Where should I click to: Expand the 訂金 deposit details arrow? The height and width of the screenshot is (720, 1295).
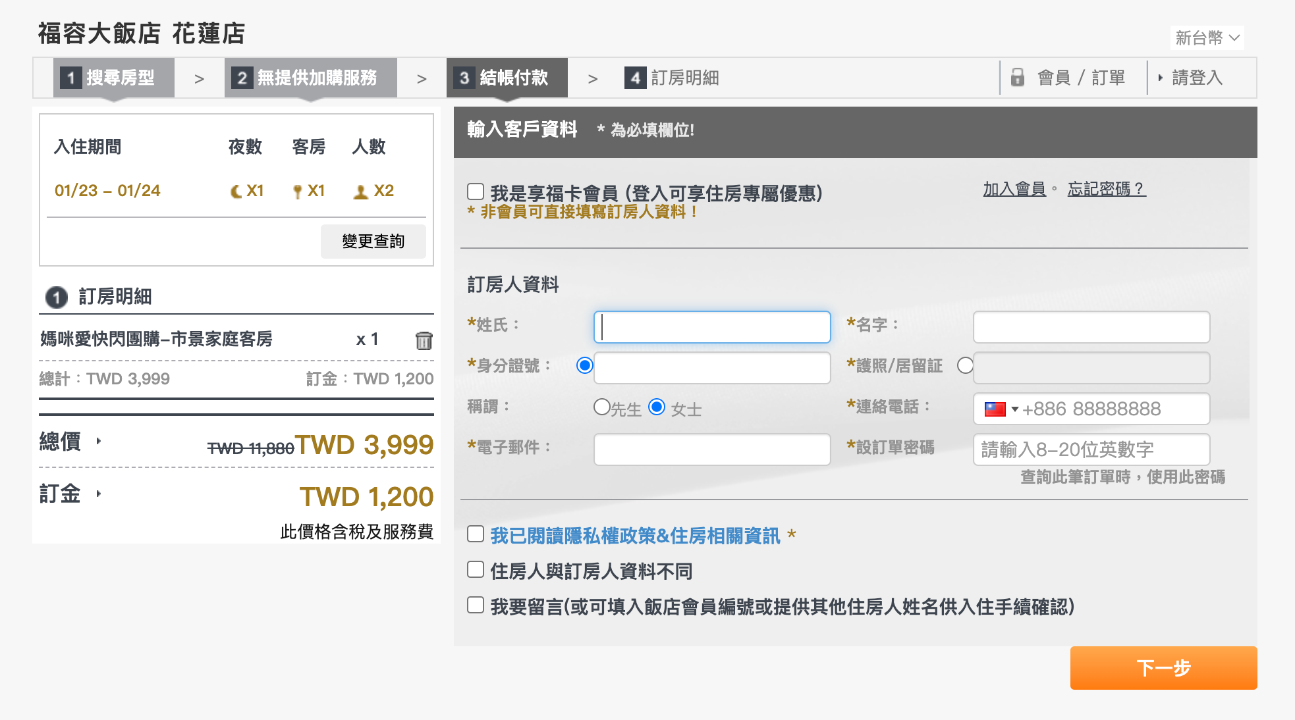pos(99,494)
